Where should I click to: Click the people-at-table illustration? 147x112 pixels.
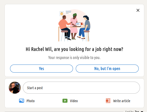pyautogui.click(x=74, y=25)
